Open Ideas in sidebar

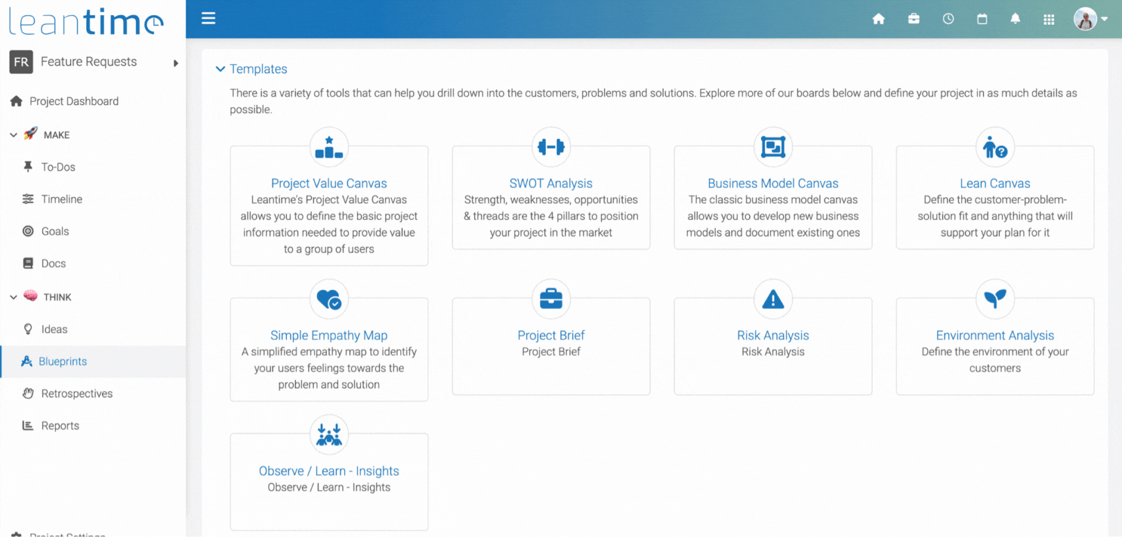54,329
